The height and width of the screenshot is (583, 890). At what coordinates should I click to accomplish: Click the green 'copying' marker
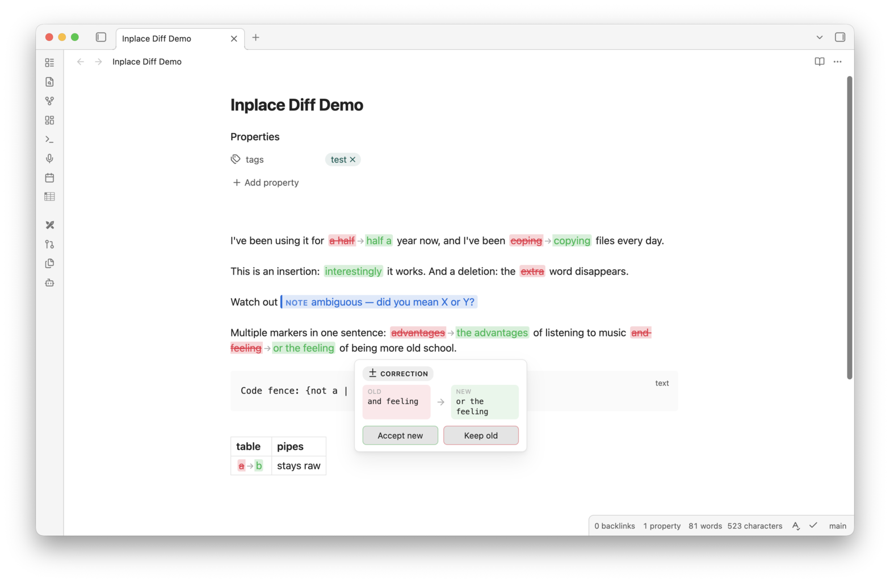[x=572, y=241]
